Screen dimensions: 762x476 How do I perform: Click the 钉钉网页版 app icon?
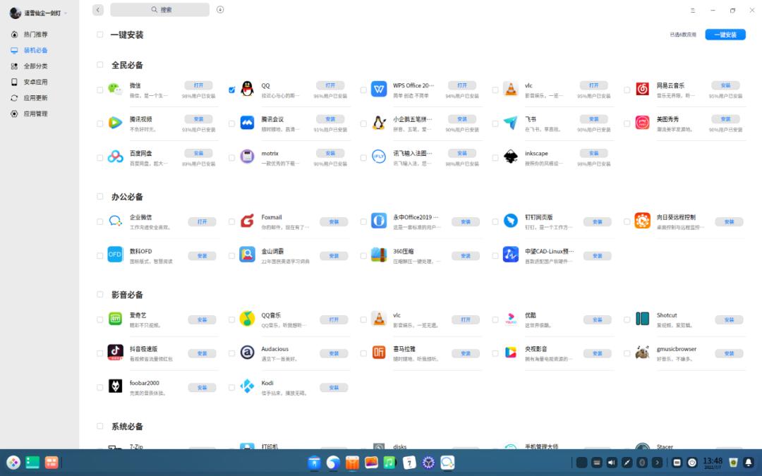coord(510,221)
